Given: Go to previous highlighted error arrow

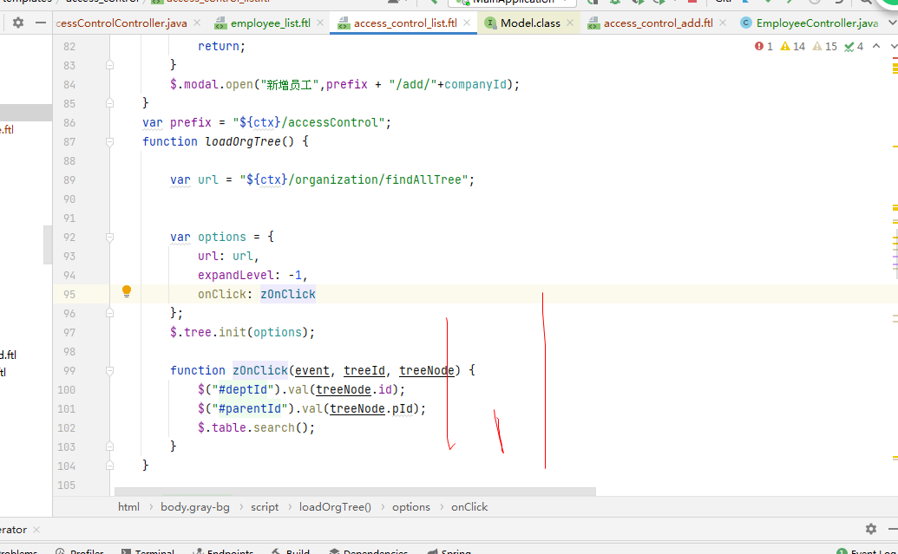Looking at the screenshot, I should (876, 46).
